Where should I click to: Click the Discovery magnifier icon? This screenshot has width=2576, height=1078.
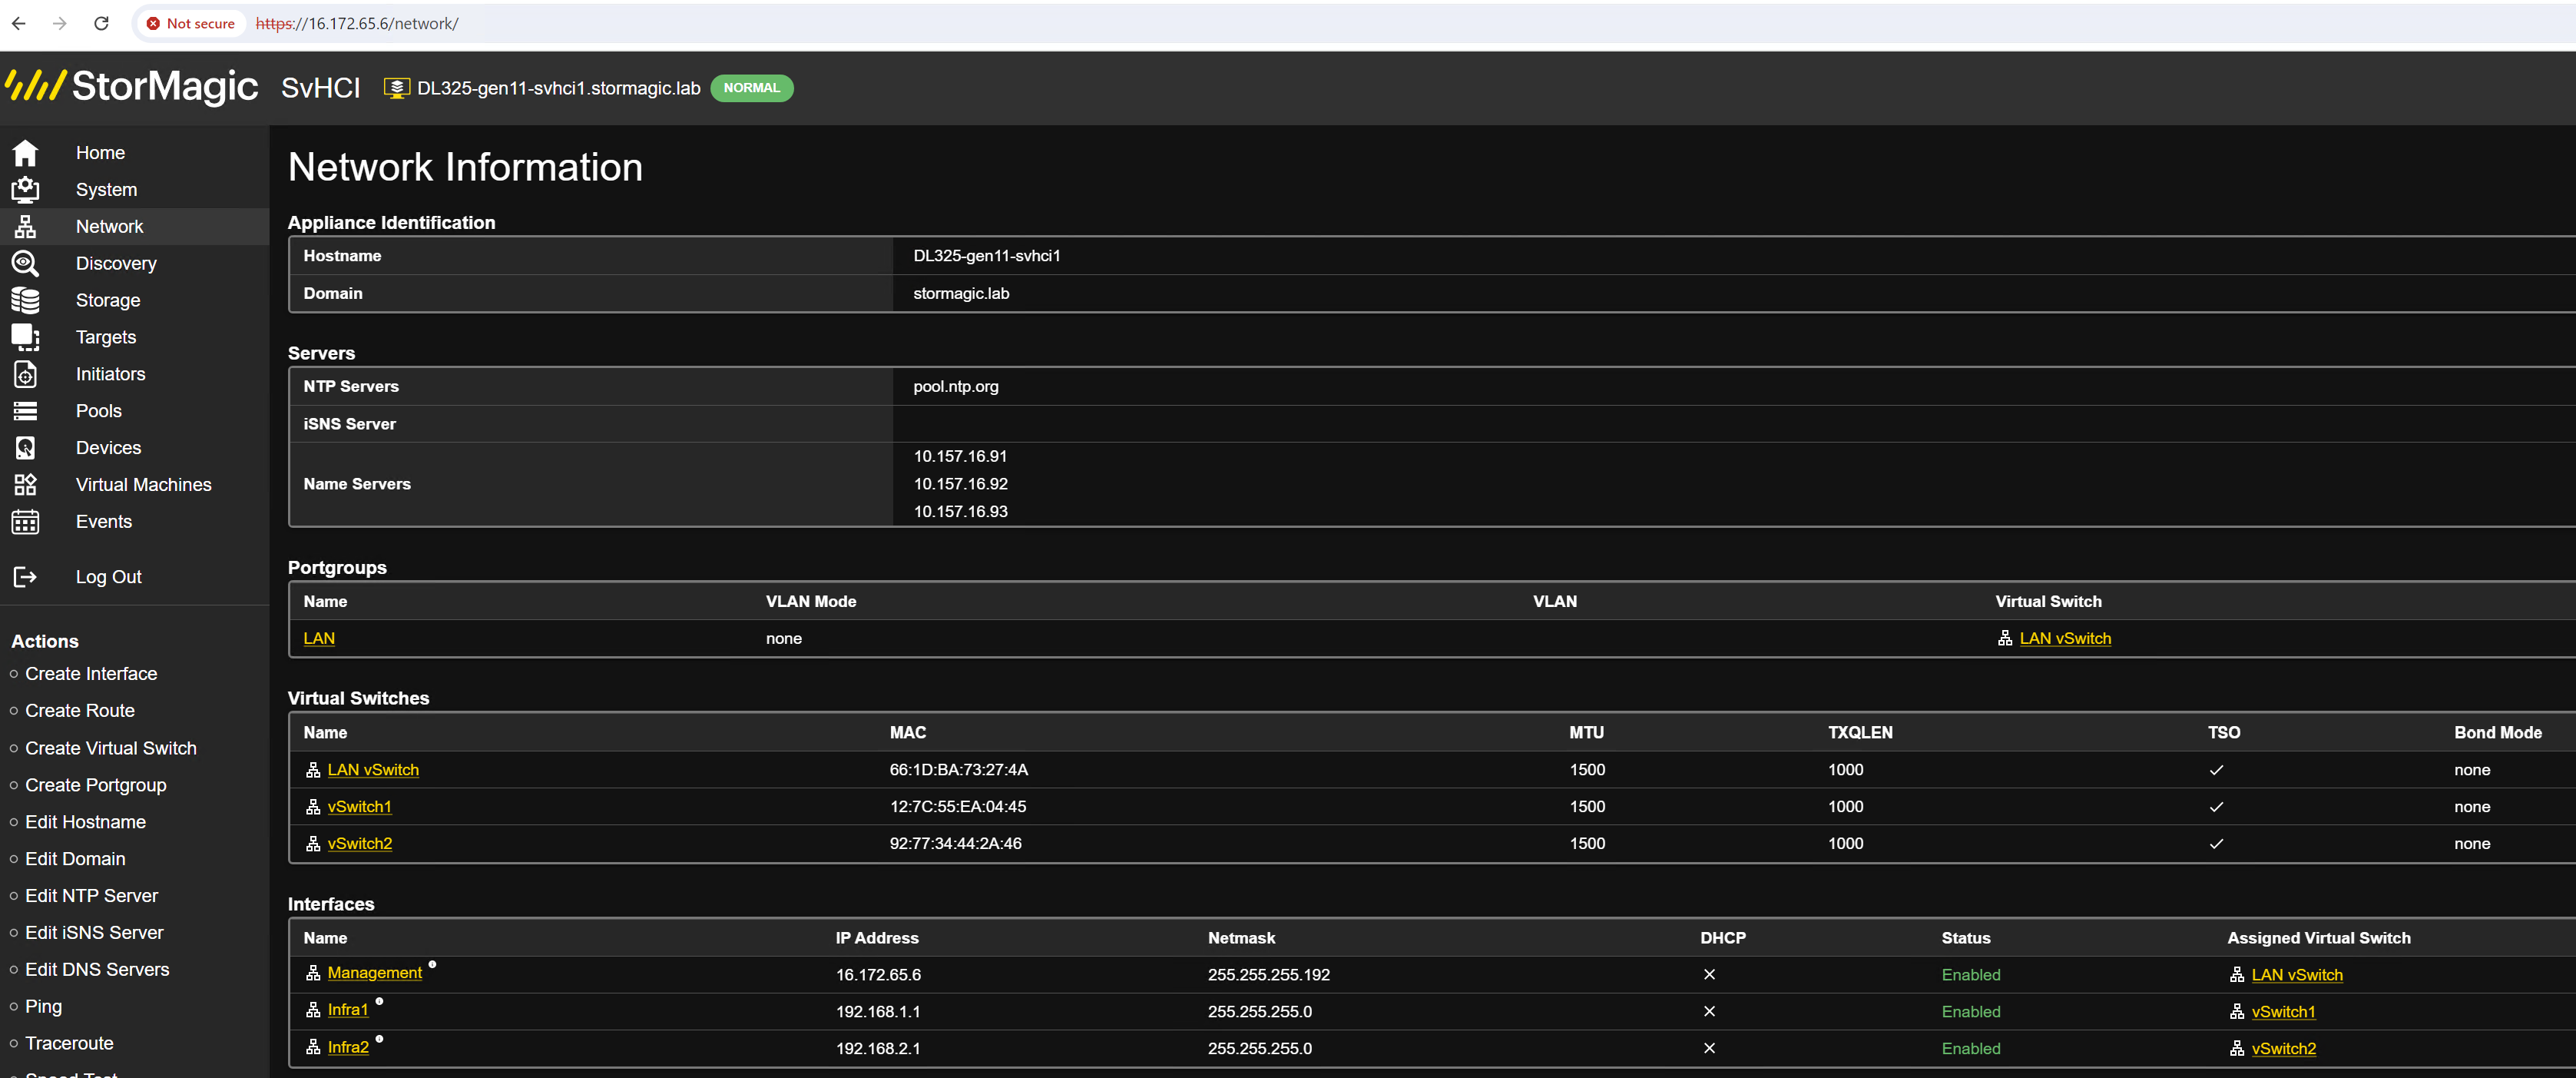click(25, 264)
